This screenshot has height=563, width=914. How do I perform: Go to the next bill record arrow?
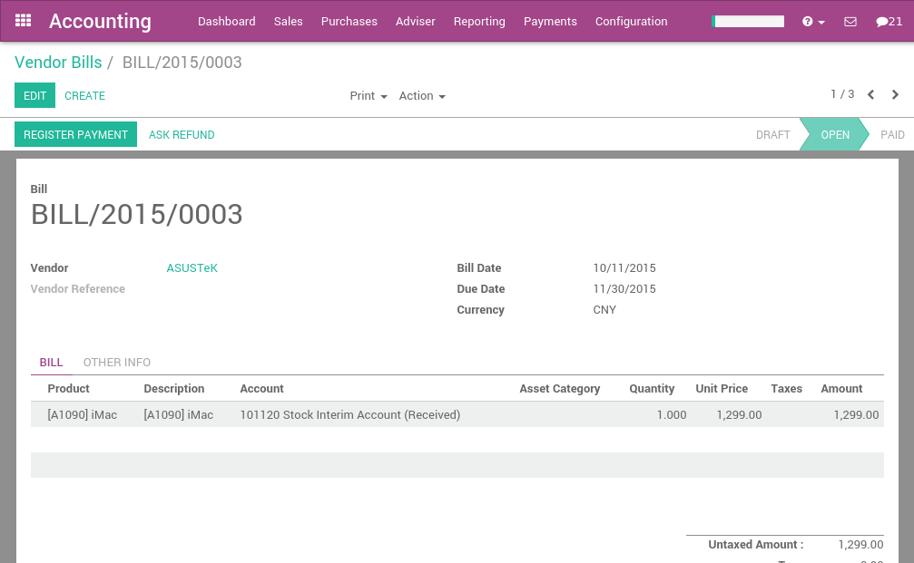click(895, 94)
